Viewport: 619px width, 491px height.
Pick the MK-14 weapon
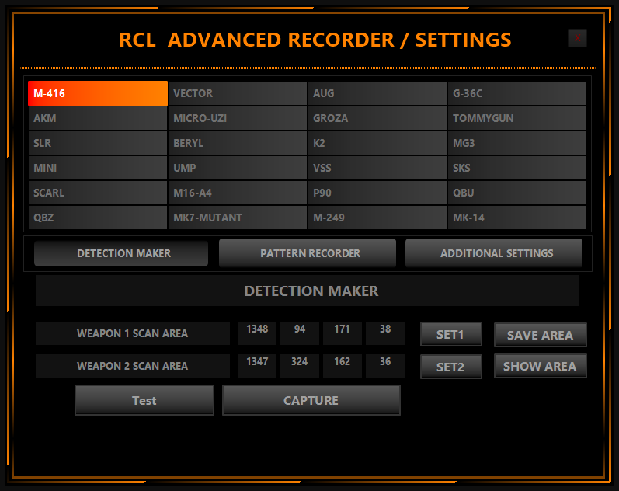517,218
